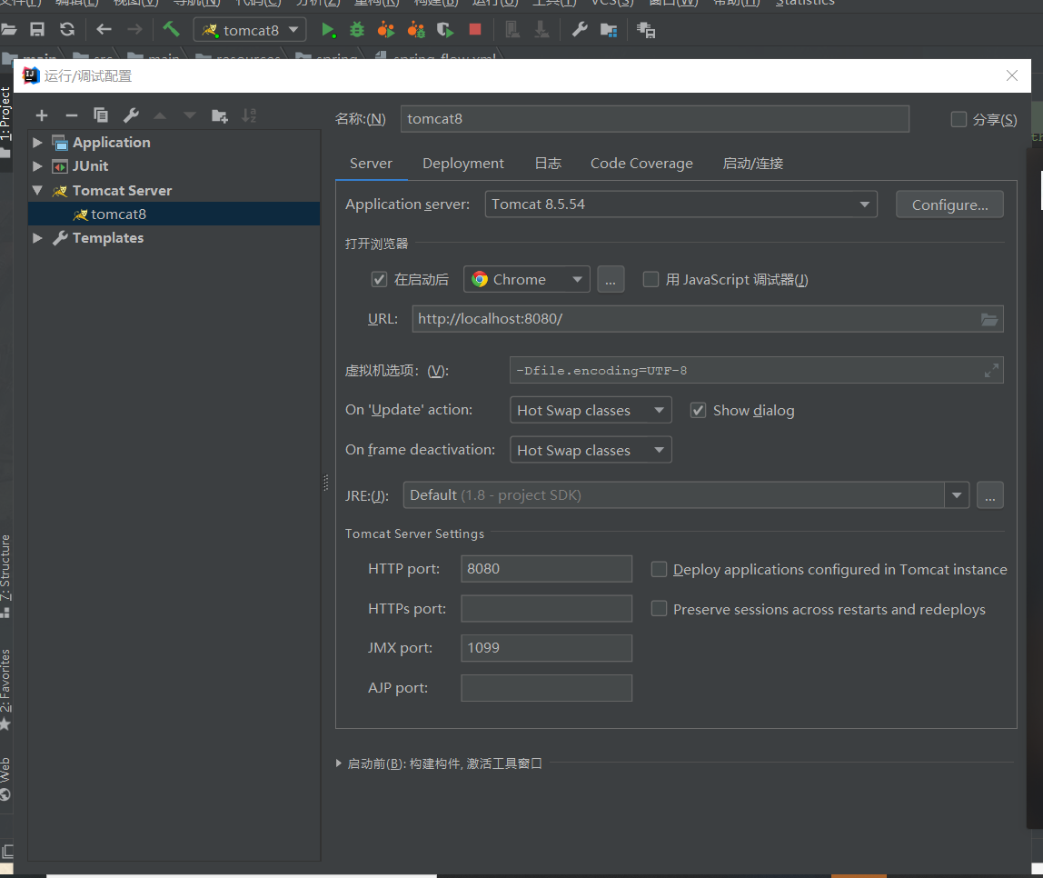Toggle the Show dialog checkbox

pos(698,411)
